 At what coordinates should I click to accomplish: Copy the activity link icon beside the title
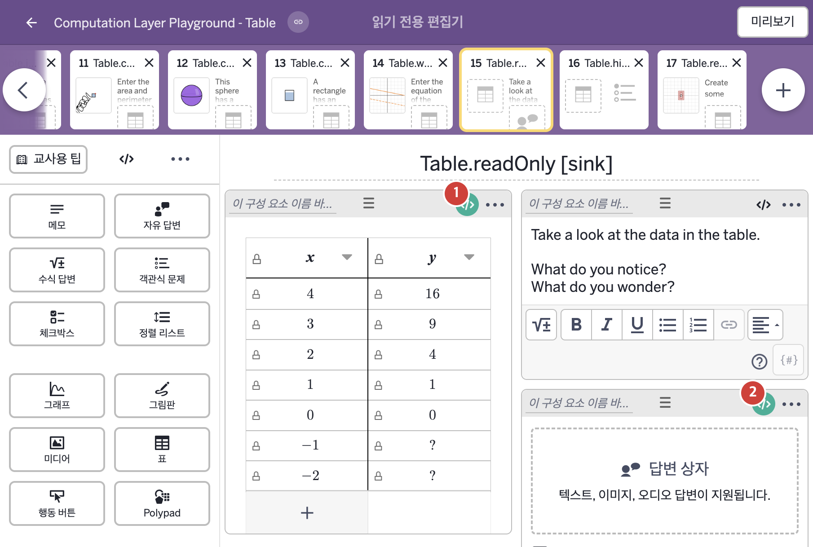pyautogui.click(x=298, y=22)
